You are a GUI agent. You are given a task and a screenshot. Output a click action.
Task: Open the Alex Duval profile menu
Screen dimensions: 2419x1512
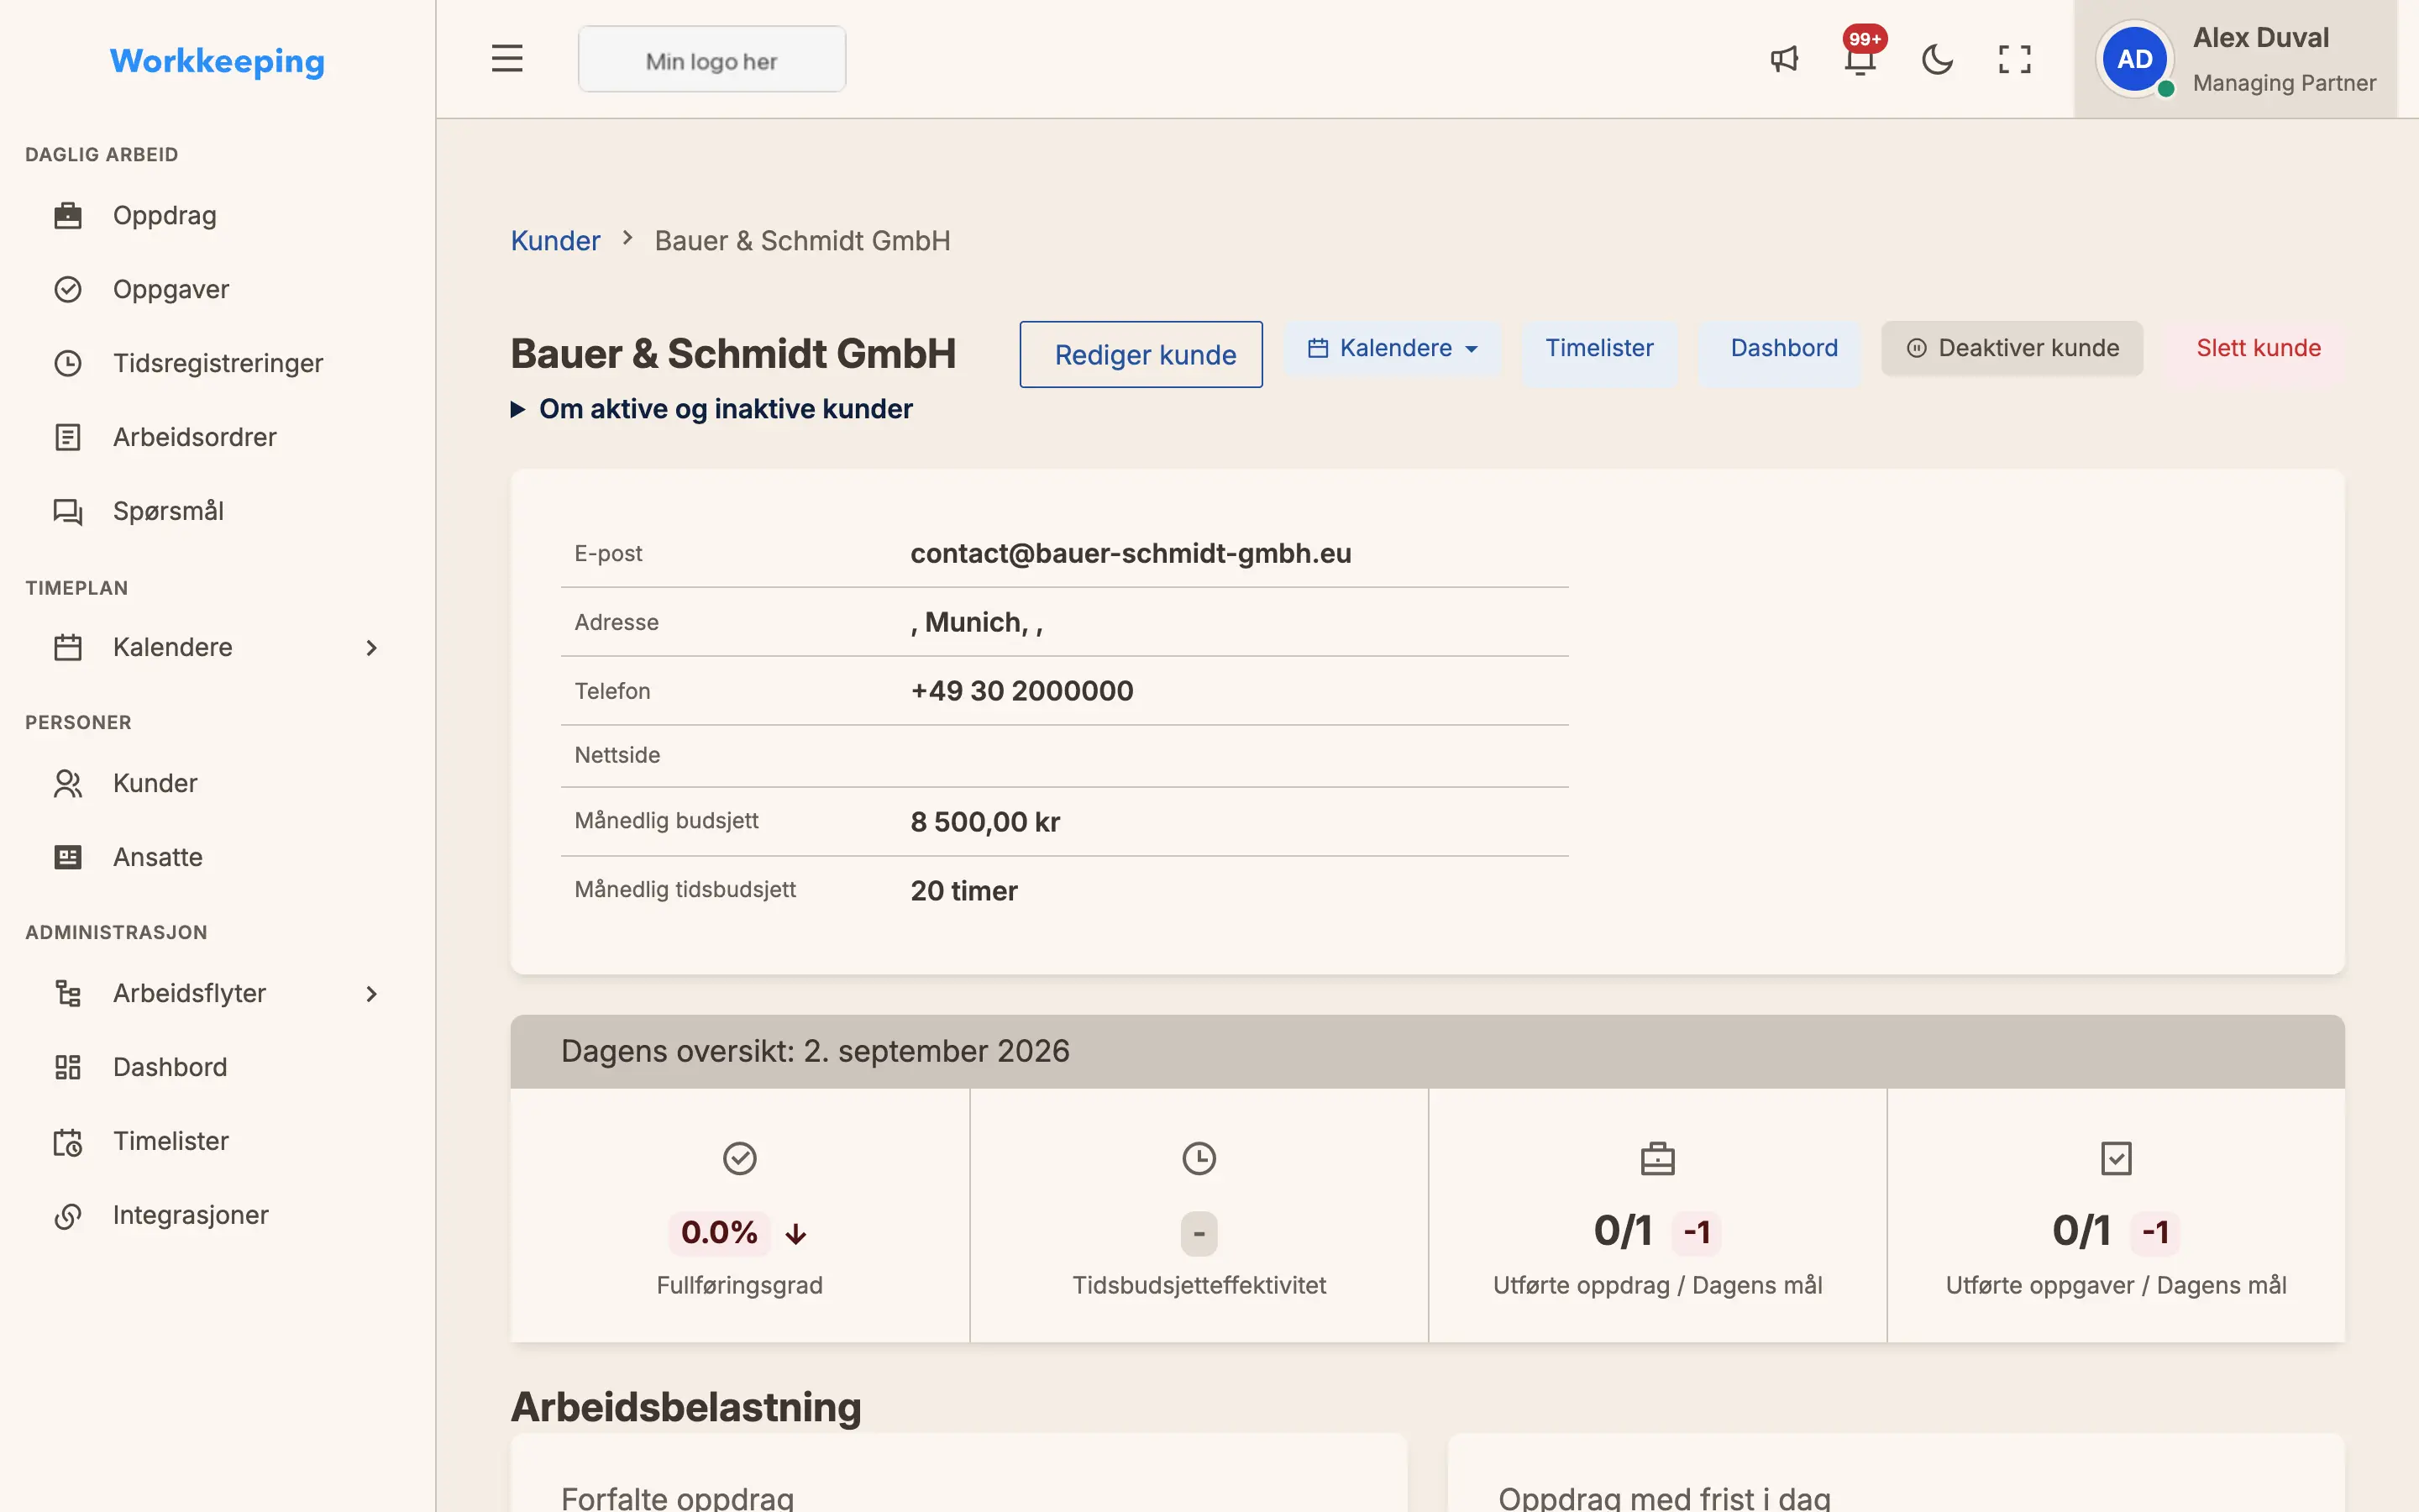click(x=2235, y=59)
